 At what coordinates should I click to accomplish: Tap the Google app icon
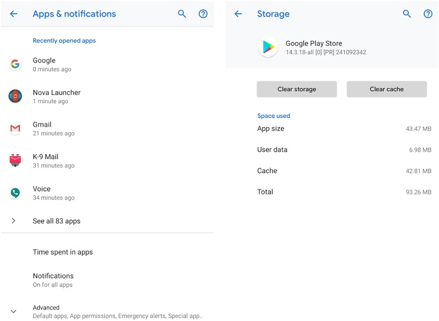tap(15, 64)
